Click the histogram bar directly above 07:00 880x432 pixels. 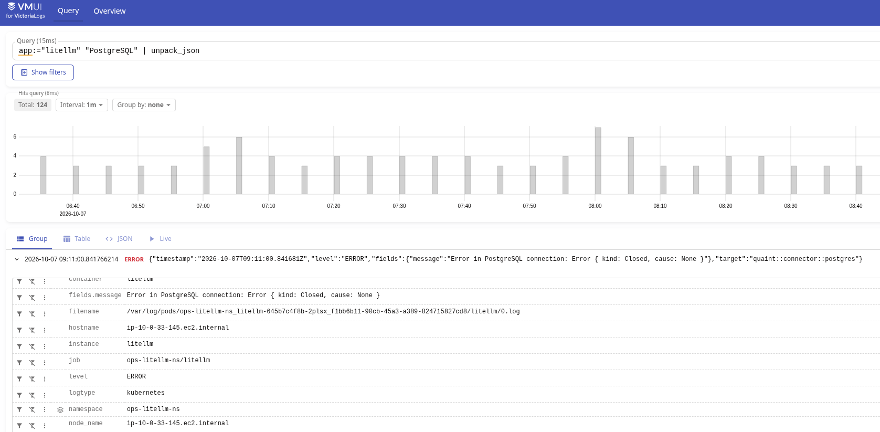207,171
